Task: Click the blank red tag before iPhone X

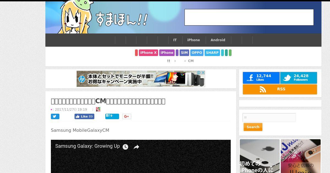Action: point(136,53)
